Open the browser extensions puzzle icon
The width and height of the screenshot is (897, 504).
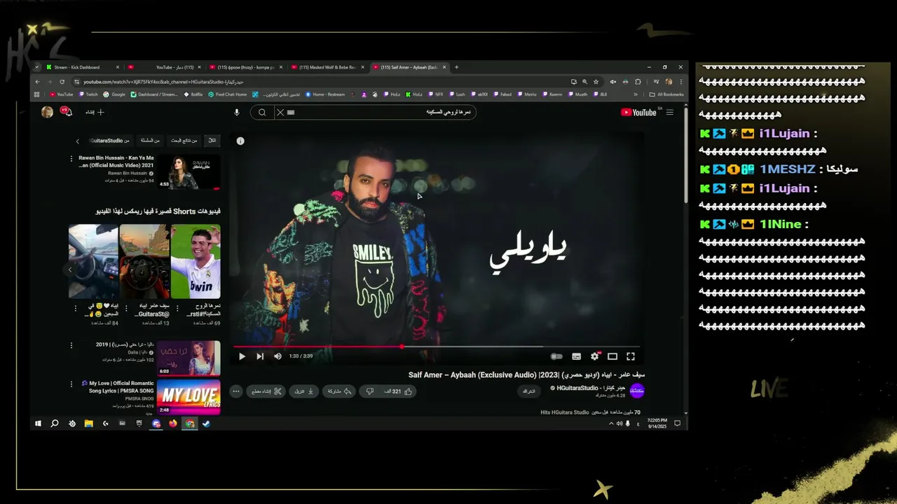pos(638,81)
